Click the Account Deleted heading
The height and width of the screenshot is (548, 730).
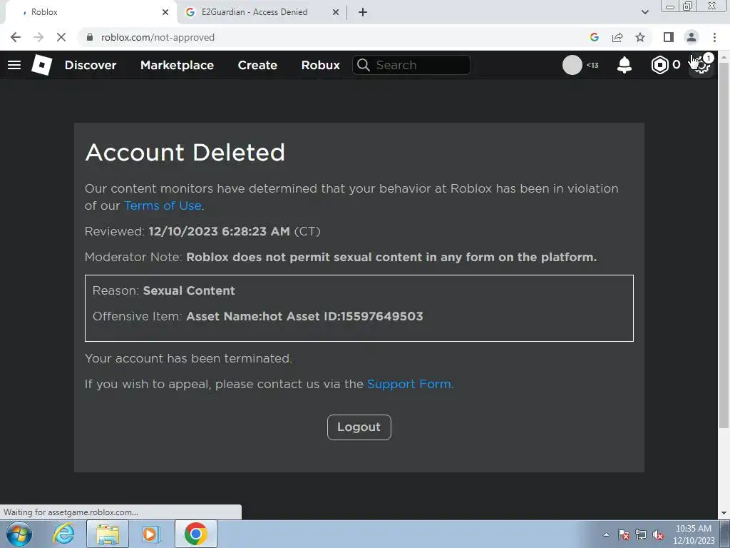point(185,153)
